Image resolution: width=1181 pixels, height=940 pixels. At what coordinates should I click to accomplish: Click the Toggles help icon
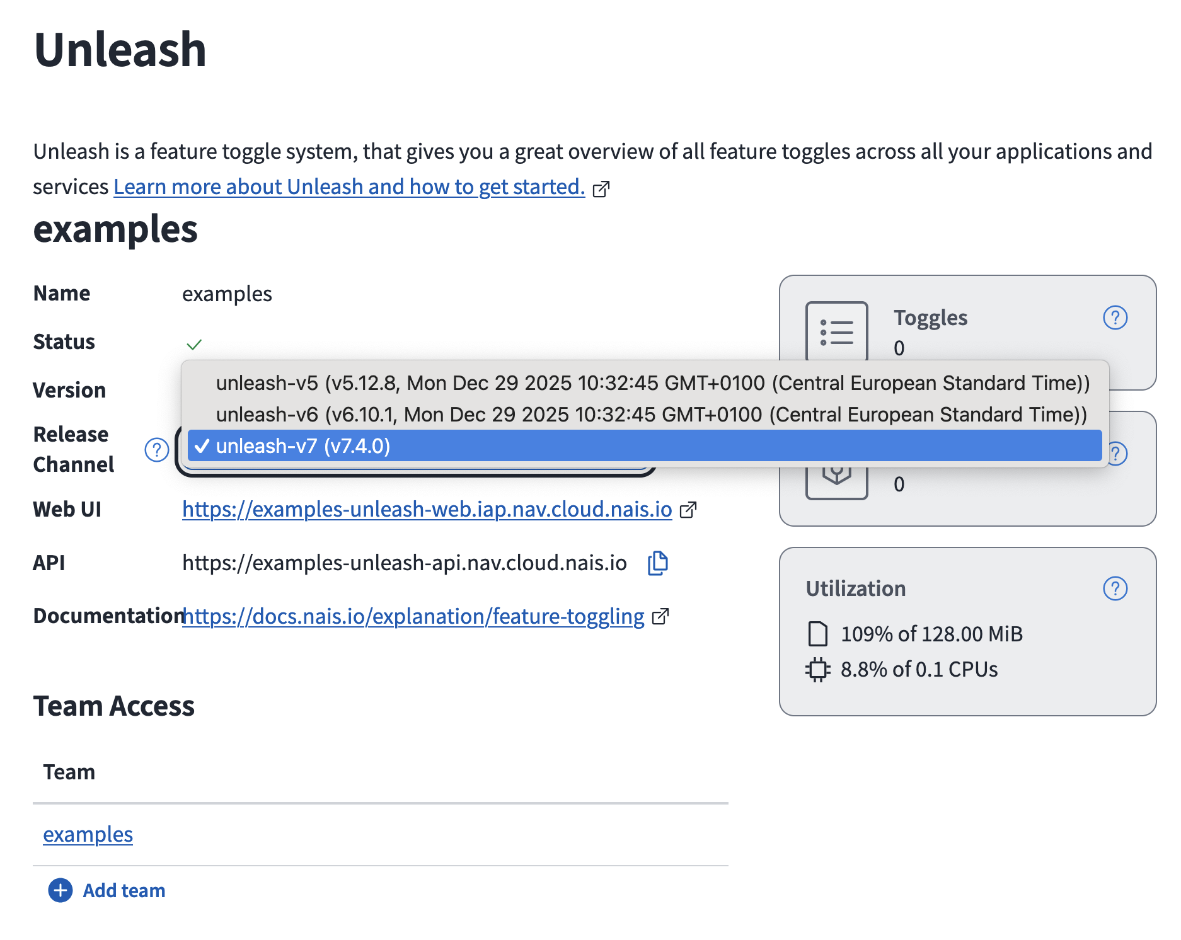click(x=1114, y=318)
